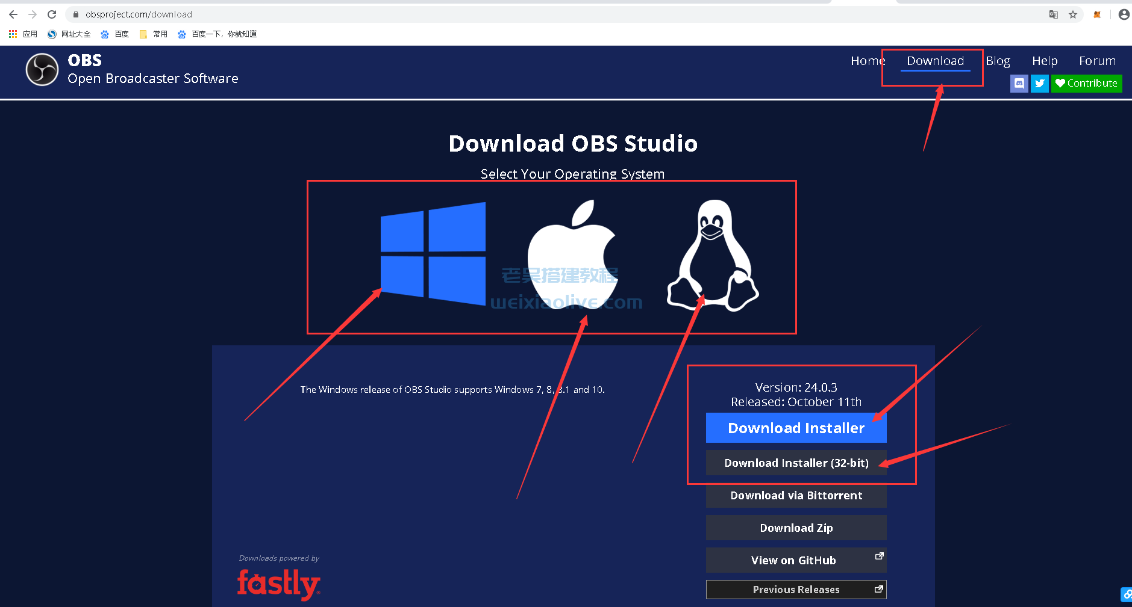Screen dimensions: 1132x607
Task: Click the OBS logo in the header
Action: (42, 69)
